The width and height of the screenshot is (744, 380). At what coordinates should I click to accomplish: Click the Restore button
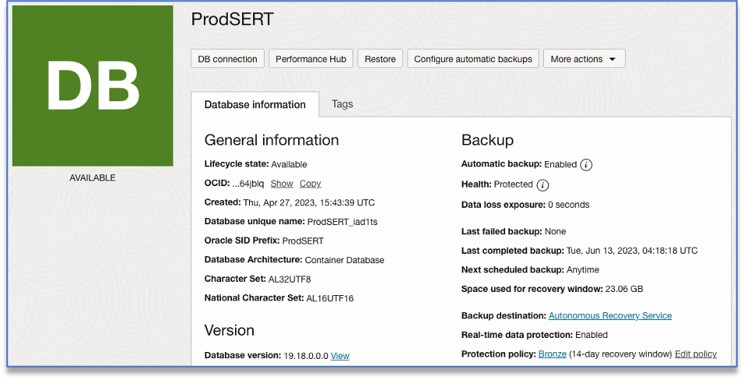380,59
